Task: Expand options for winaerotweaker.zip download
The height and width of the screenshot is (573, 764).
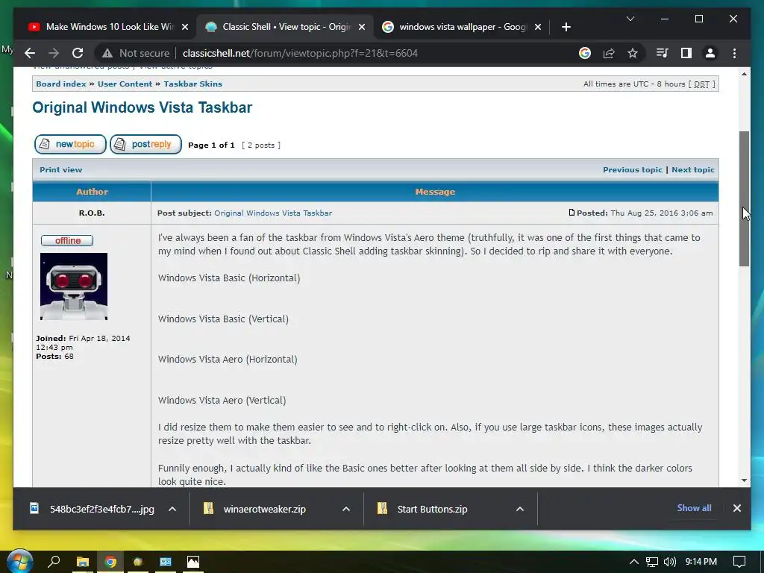Action: pos(346,509)
